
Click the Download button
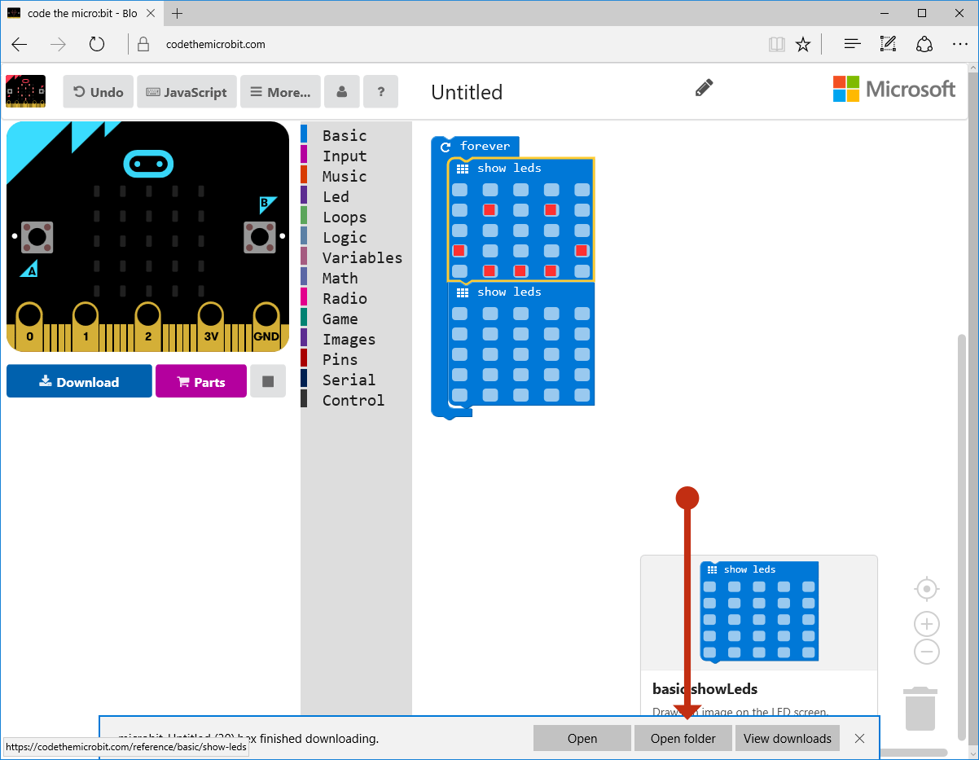coord(79,381)
